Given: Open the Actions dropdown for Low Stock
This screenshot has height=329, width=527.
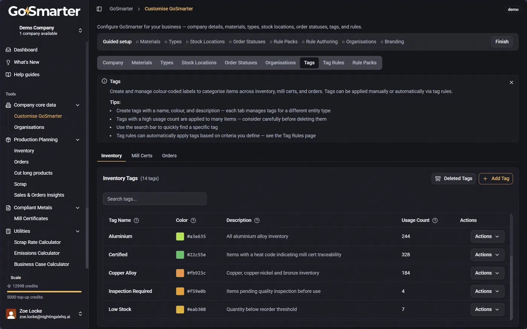Looking at the screenshot, I should [487, 309].
